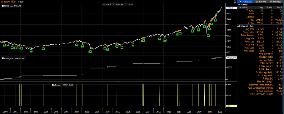Select the Max Loss row label
Viewport: 284px width, 114px height.
point(249,48)
